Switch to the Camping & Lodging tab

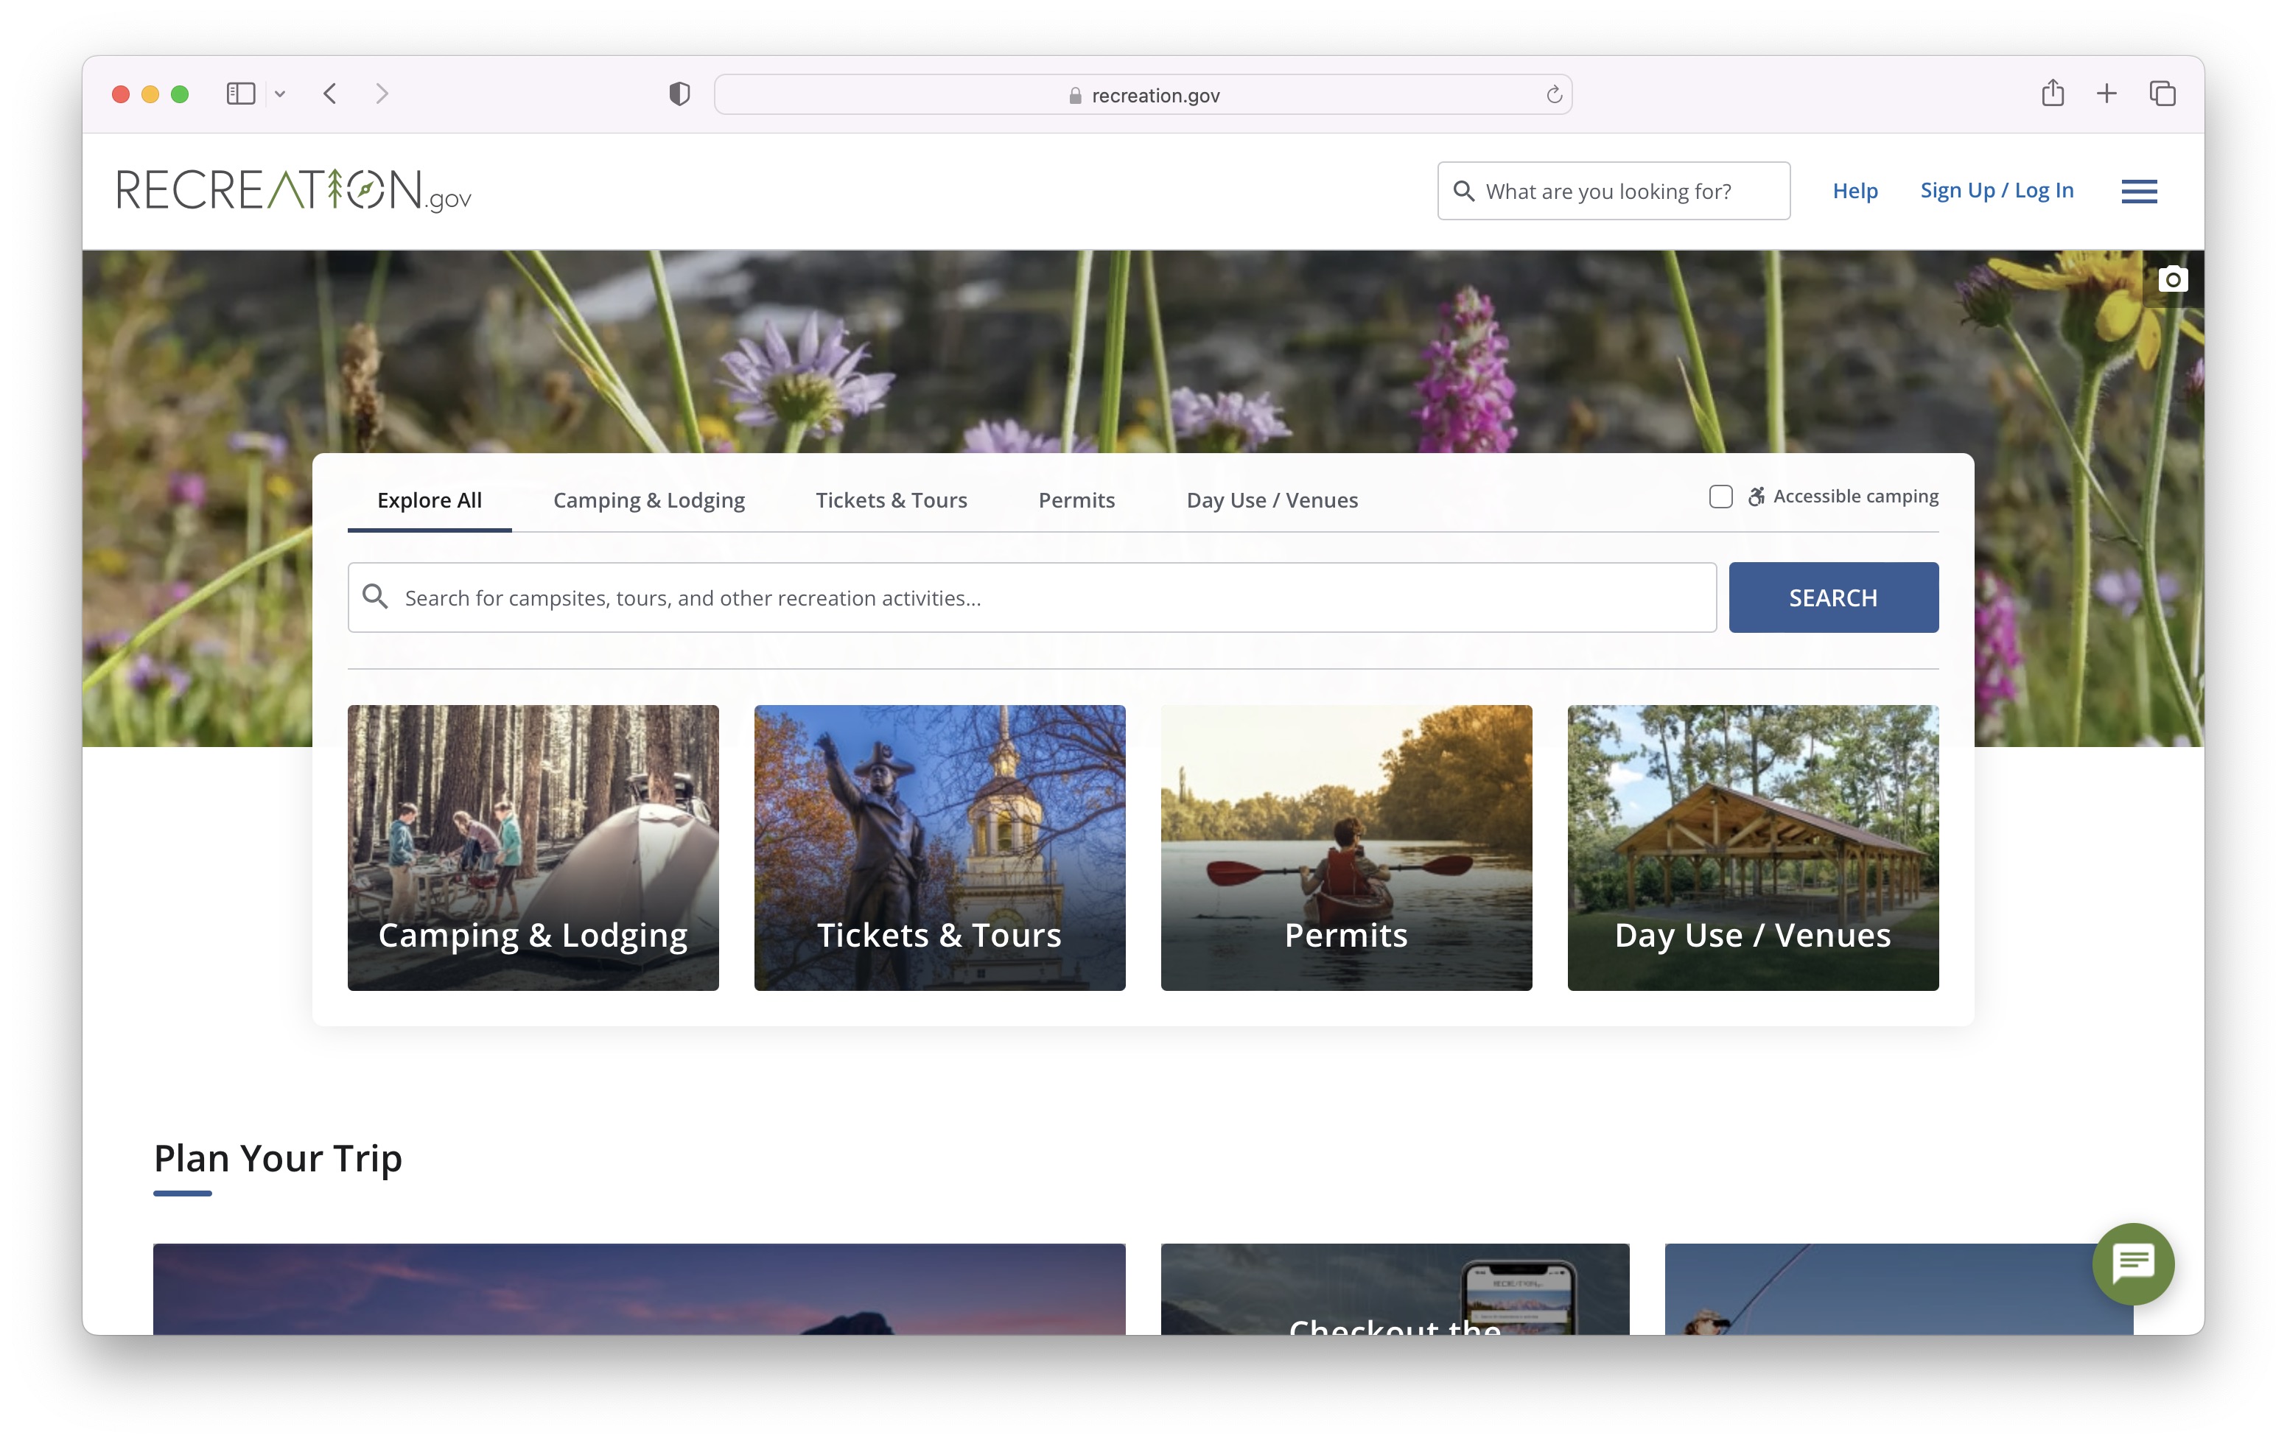tap(648, 500)
